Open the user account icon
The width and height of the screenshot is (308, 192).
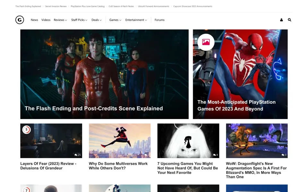coord(281,20)
